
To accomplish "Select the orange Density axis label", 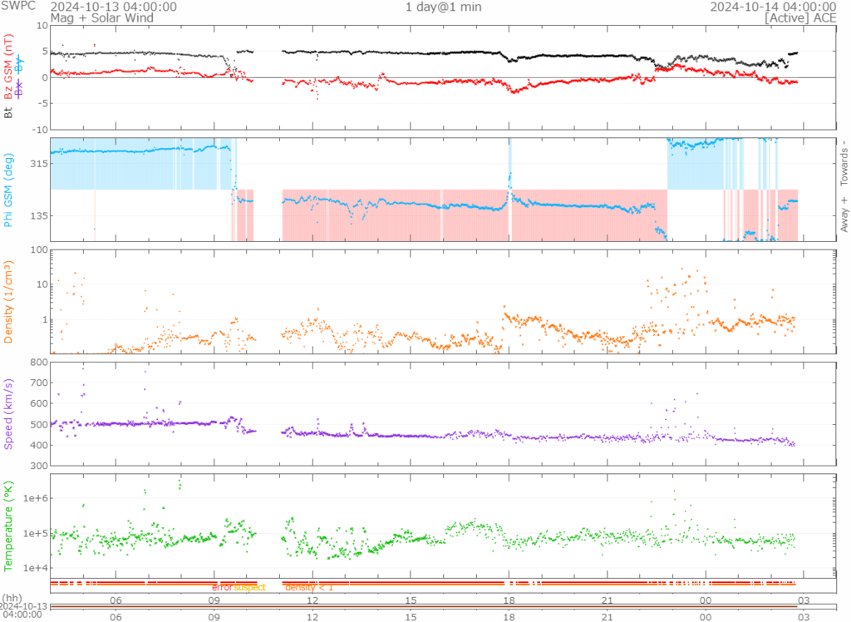I will pyautogui.click(x=9, y=302).
